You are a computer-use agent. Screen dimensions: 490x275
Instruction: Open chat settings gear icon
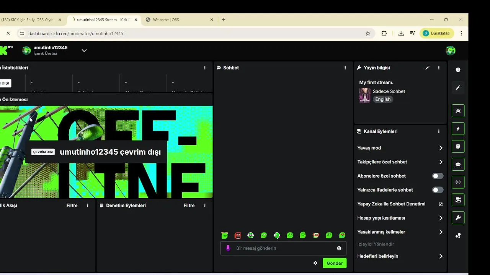point(315,263)
